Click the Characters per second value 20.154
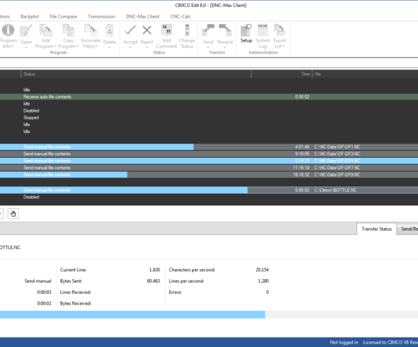The image size is (418, 347). coord(262,270)
